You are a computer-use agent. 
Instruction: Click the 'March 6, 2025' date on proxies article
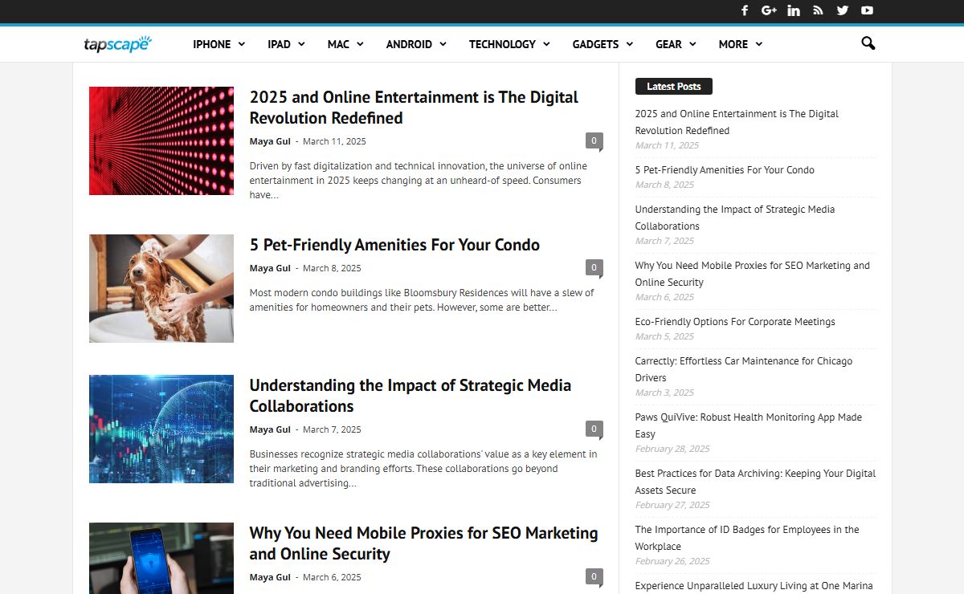pyautogui.click(x=332, y=577)
